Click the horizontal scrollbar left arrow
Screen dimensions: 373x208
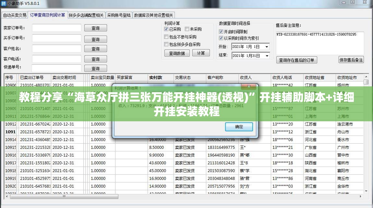pos(7,196)
